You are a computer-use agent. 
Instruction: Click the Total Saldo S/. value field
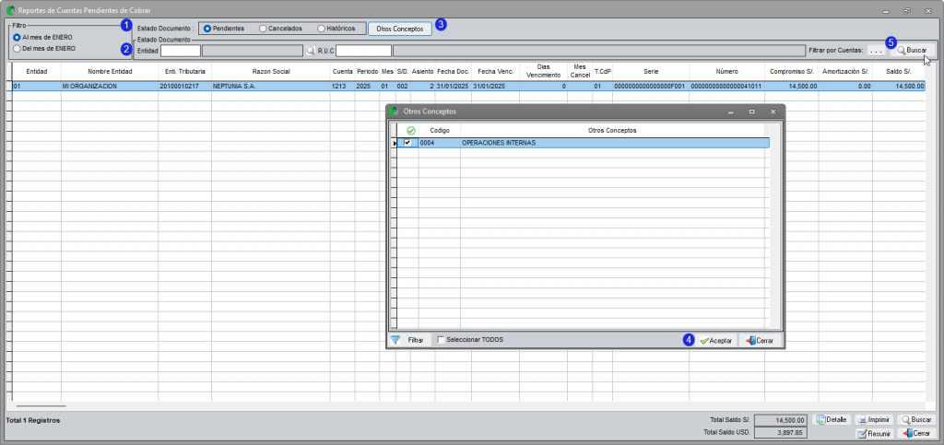click(780, 420)
